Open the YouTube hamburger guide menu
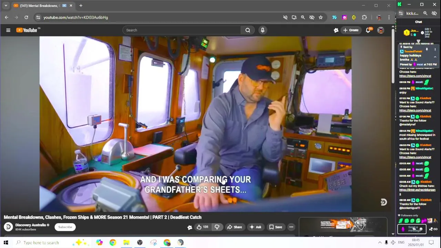Image resolution: width=441 pixels, height=248 pixels. point(8,30)
